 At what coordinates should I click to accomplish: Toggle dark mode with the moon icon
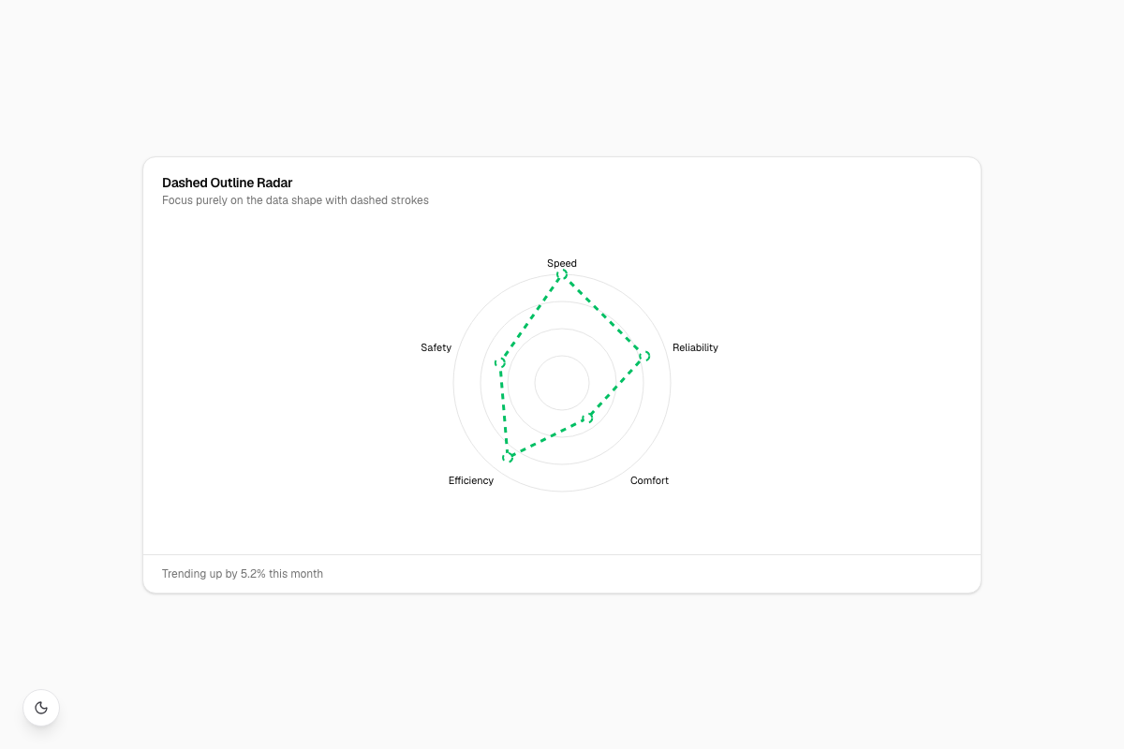tap(41, 708)
